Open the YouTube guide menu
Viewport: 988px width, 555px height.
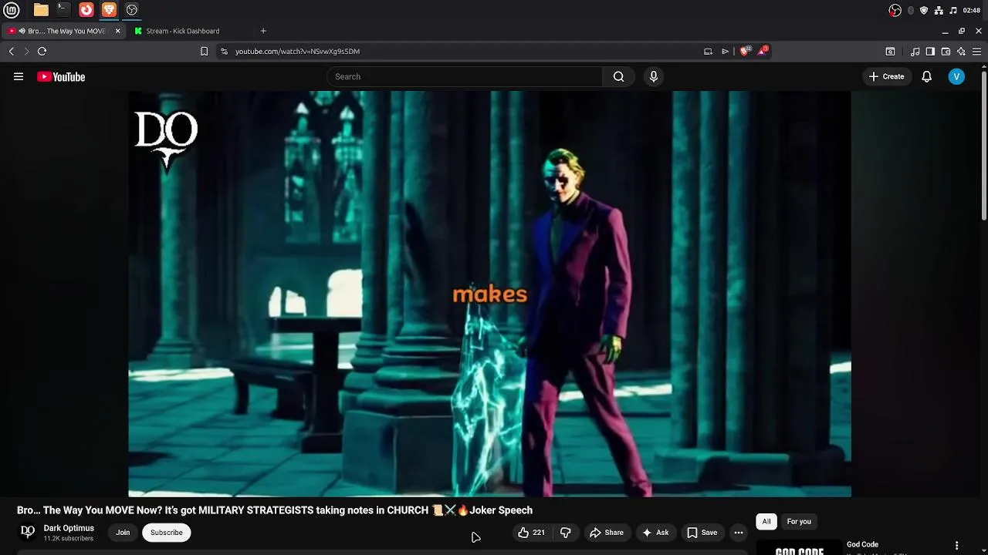[x=19, y=76]
